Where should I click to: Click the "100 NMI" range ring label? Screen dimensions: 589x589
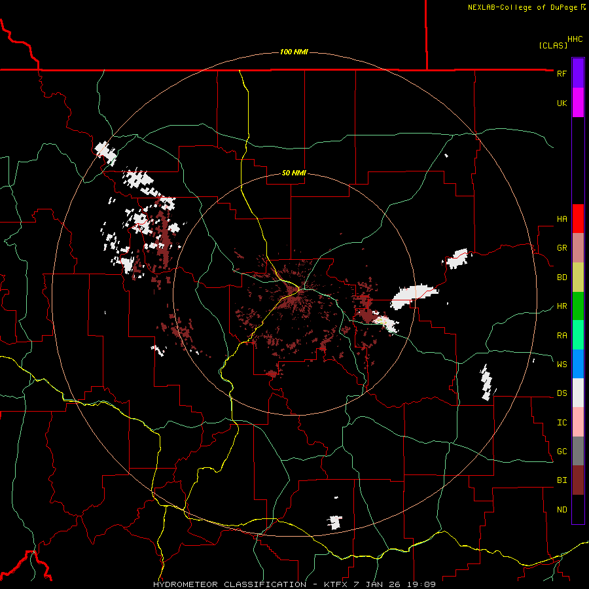click(x=294, y=52)
